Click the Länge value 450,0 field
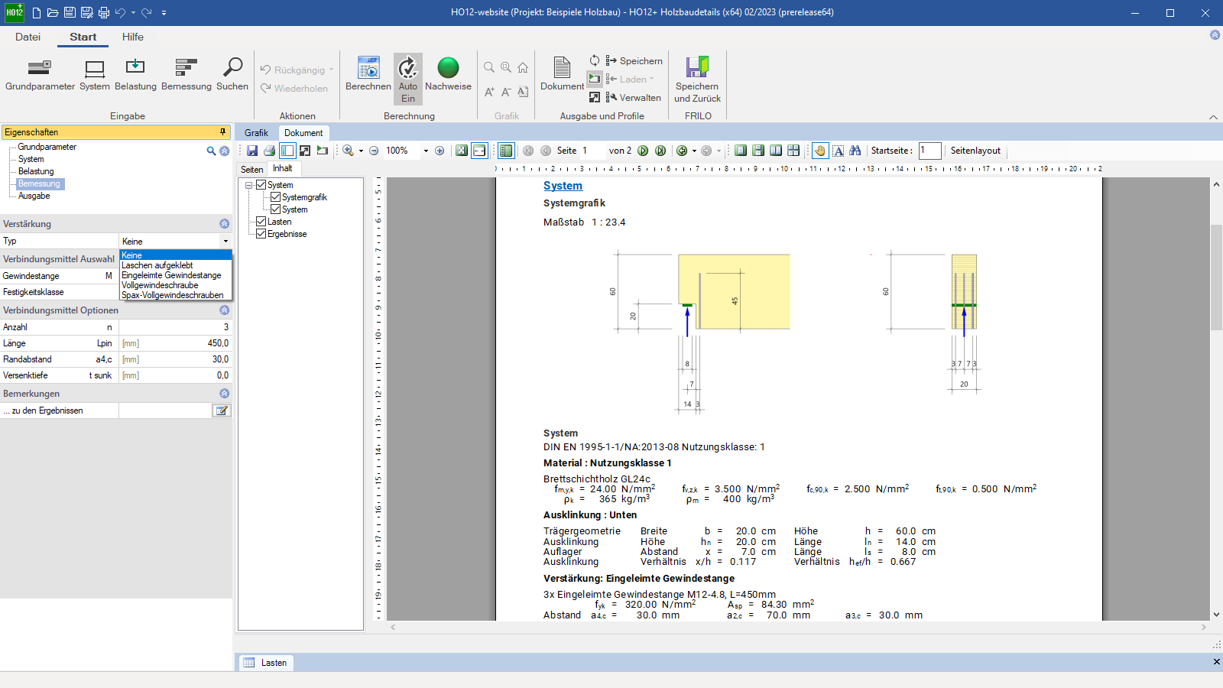 [x=175, y=343]
